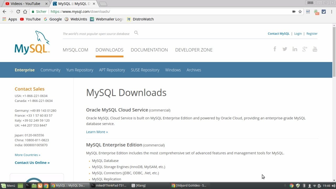
Task: Reload the page
Action: click(x=18, y=12)
